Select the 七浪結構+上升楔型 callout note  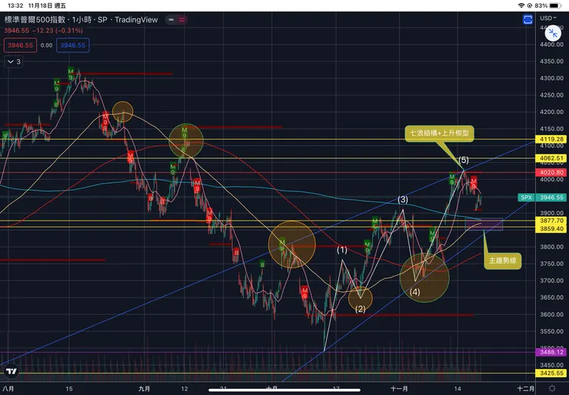(439, 133)
